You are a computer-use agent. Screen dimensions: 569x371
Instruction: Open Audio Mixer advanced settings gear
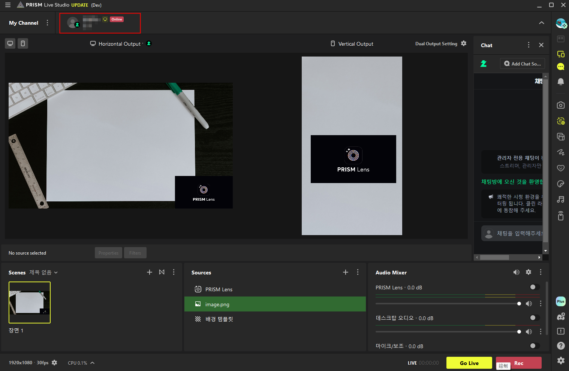pyautogui.click(x=529, y=272)
